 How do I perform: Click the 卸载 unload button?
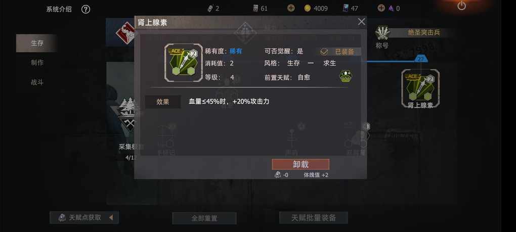(300, 164)
